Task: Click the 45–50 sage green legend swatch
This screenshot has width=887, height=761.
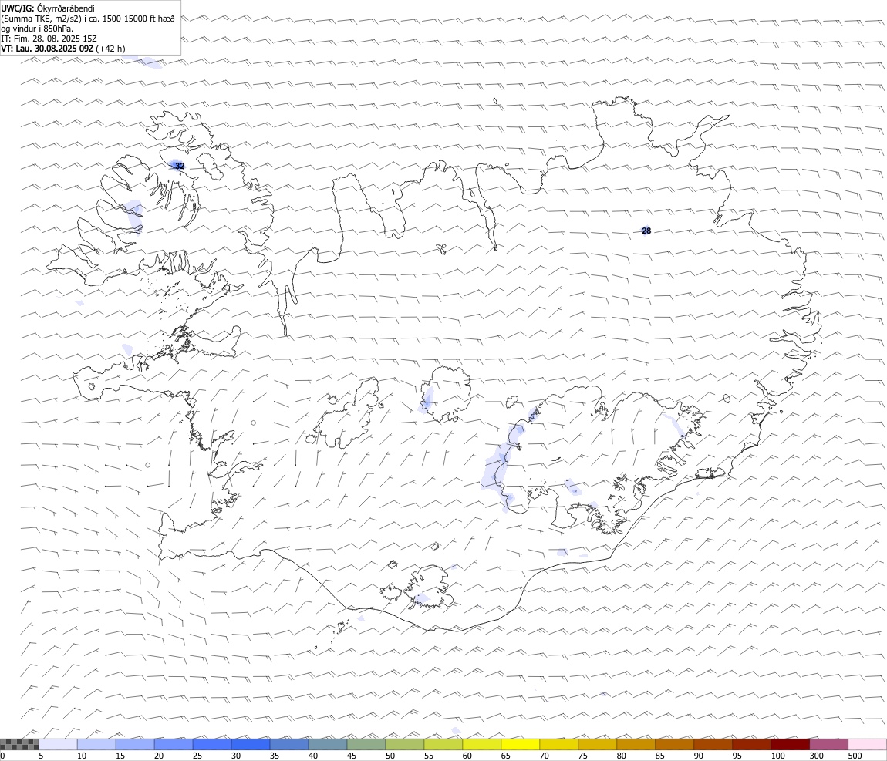Action: coord(366,744)
